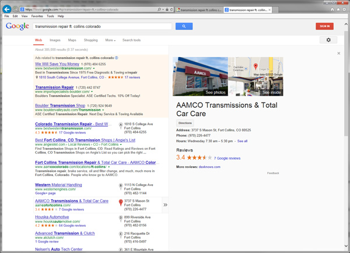The width and height of the screenshot is (350, 253).
Task: Open the browser Home icon
Action: click(332, 9)
